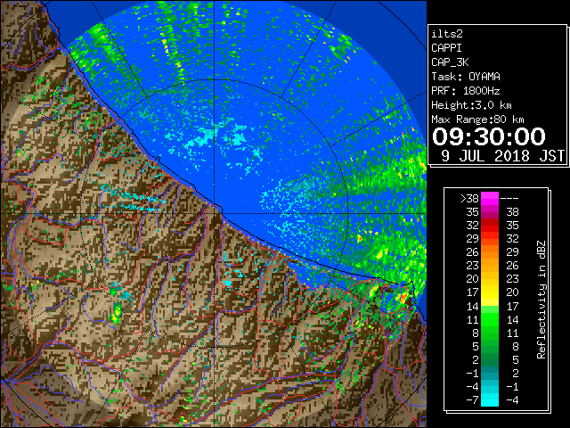The image size is (570, 428).
Task: Pick the yellow 17–20 dBZ swatch
Action: 490,292
